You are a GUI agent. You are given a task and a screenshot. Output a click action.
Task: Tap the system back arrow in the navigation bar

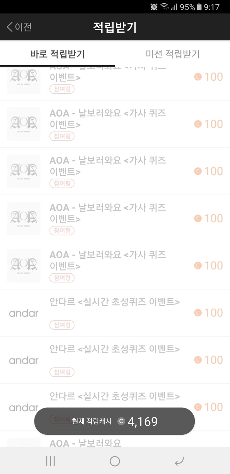coord(179,461)
